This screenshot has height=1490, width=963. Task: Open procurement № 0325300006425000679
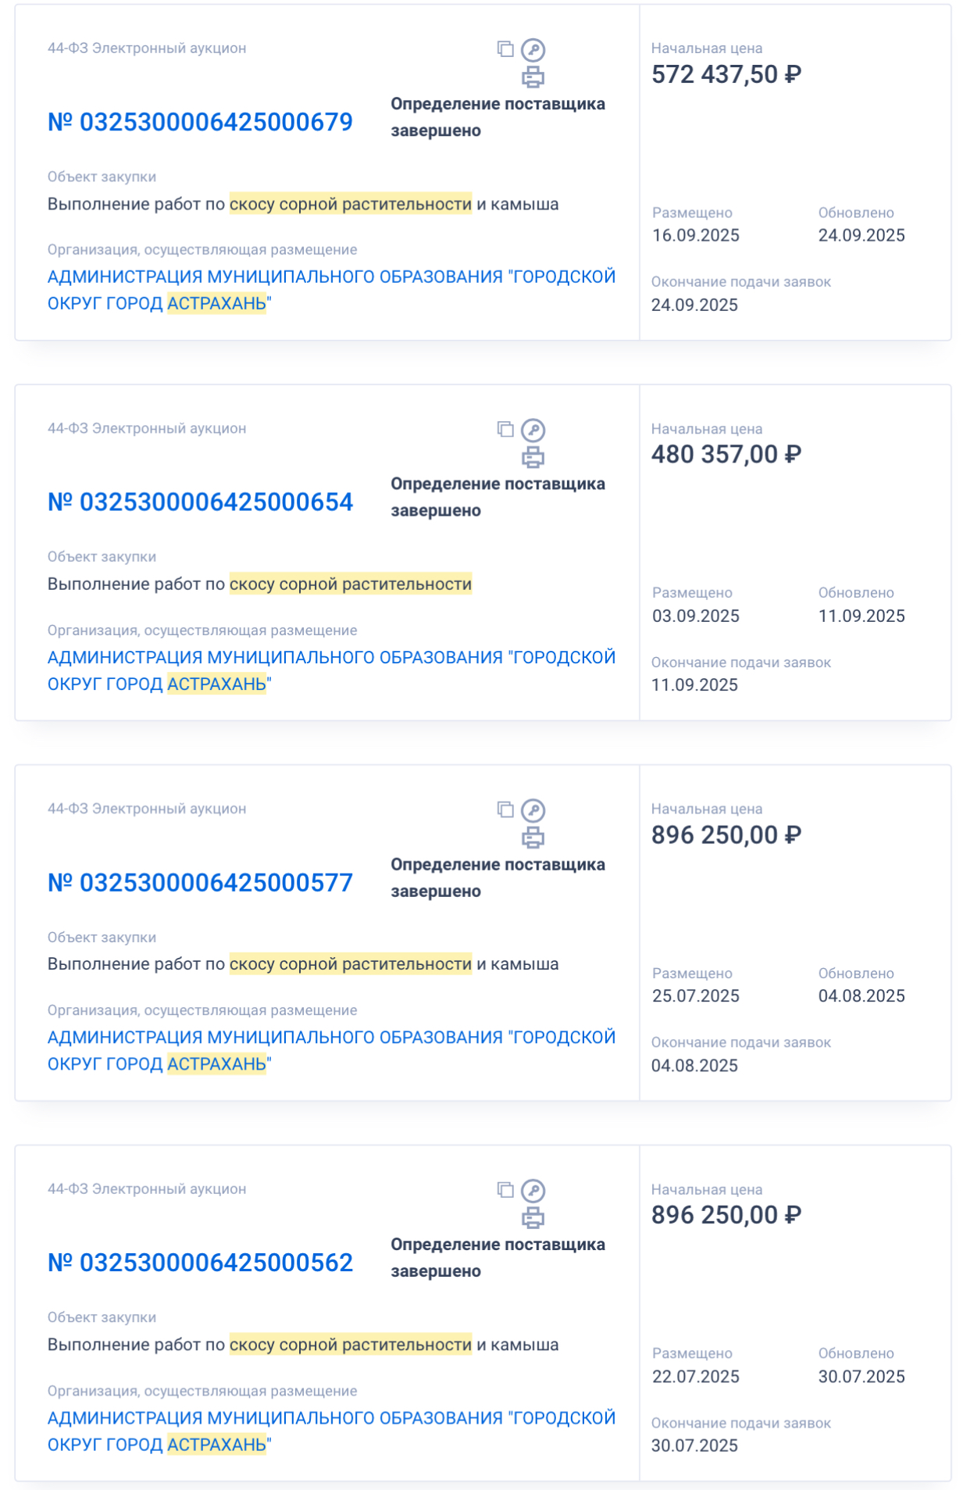point(200,123)
